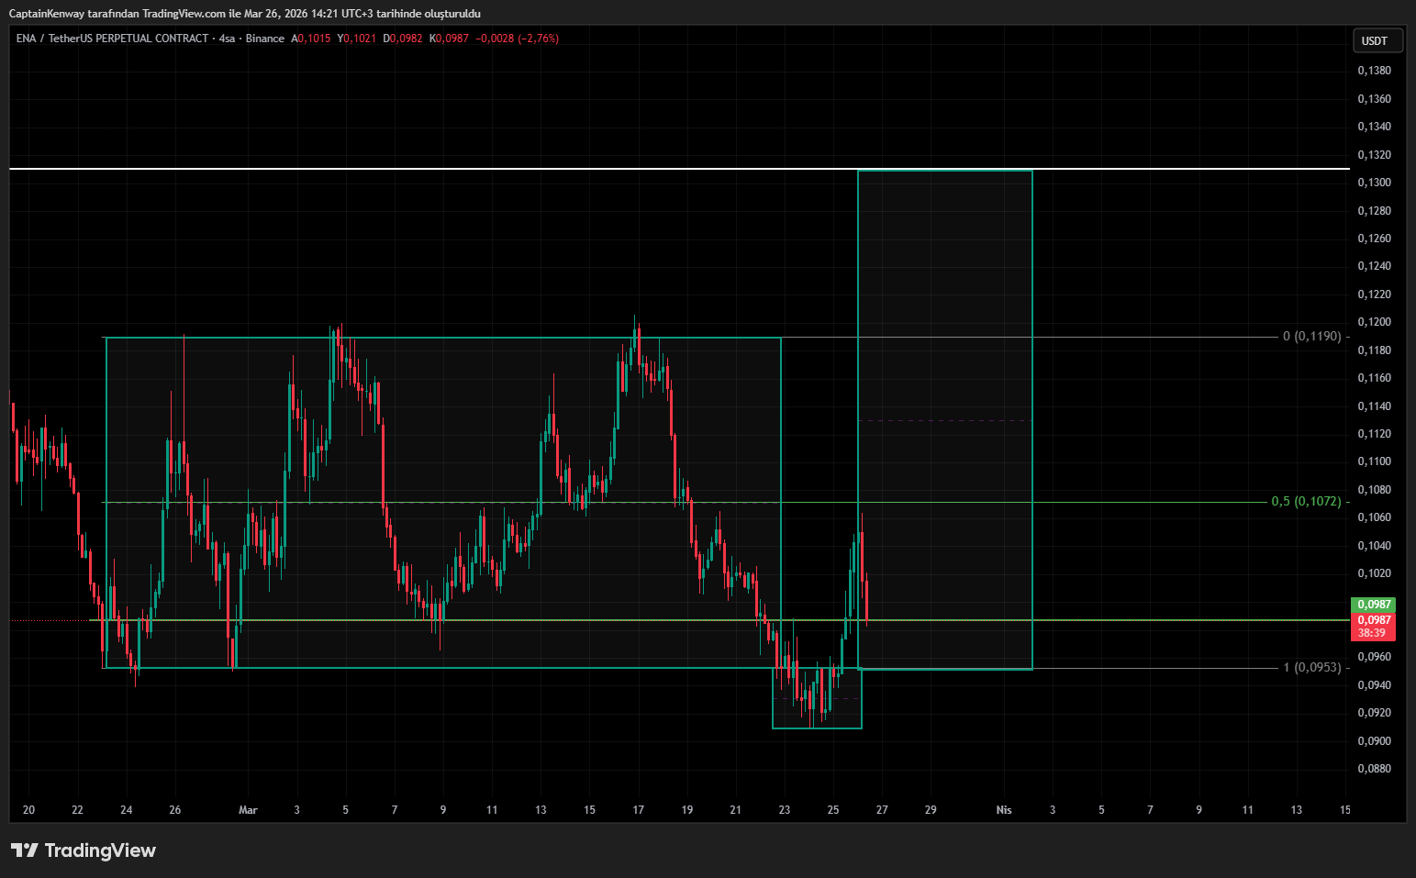Click the Mar month label on time axis
Screen dimensions: 1416x878
248,810
